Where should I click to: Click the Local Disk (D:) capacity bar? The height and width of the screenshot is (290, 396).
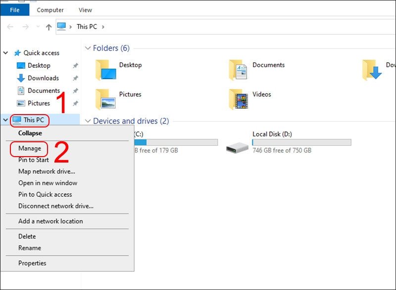click(301, 142)
